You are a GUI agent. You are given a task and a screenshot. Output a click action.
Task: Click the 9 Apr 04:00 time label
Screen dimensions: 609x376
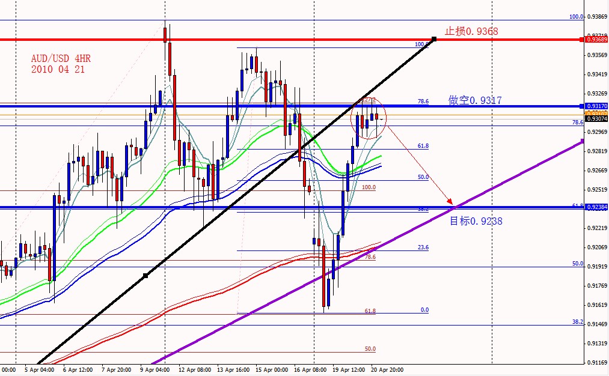coord(155,370)
